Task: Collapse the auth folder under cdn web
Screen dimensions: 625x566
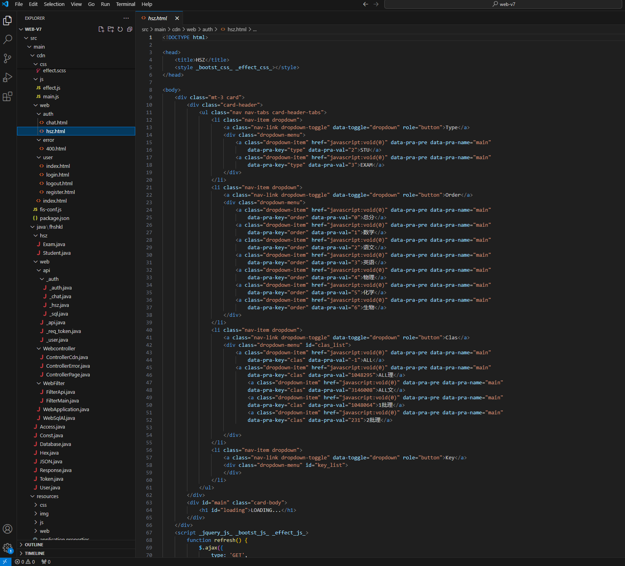Action: [76, 114]
